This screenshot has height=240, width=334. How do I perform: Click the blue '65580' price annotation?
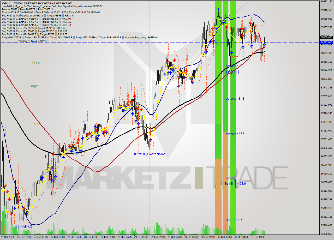(26, 227)
